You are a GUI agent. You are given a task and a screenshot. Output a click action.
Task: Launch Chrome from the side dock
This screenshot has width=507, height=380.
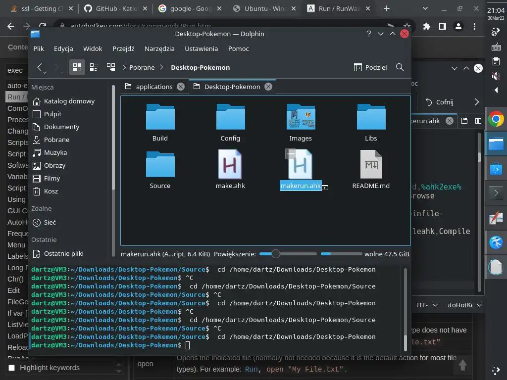[496, 119]
